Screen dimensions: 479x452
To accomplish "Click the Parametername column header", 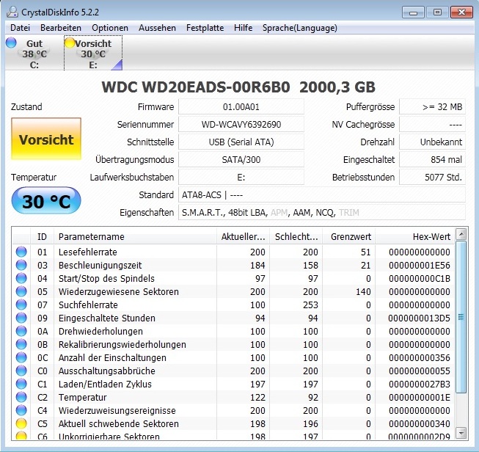I will pos(135,236).
